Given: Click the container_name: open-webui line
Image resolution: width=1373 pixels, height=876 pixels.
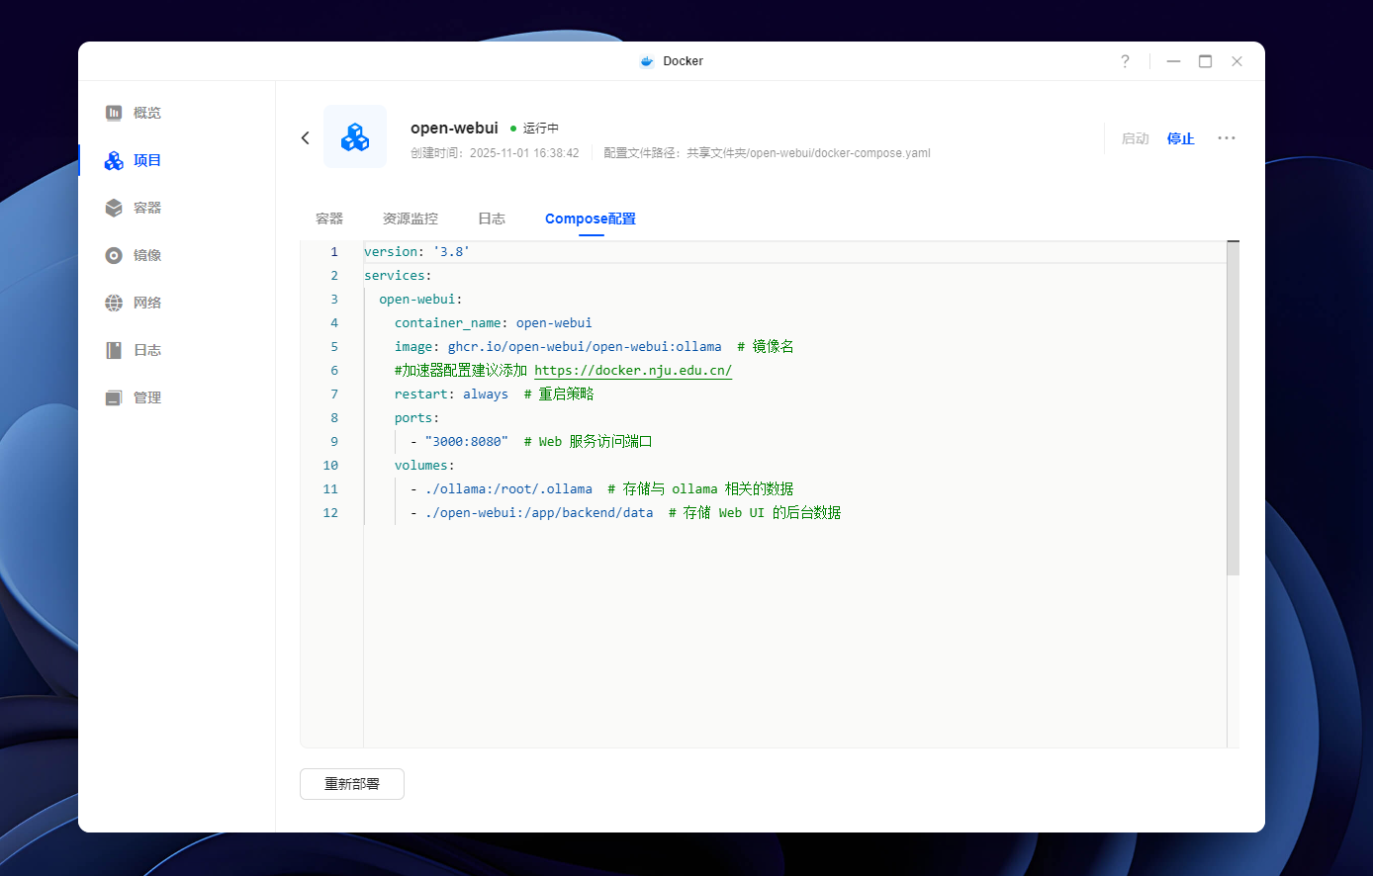Looking at the screenshot, I should point(493,323).
